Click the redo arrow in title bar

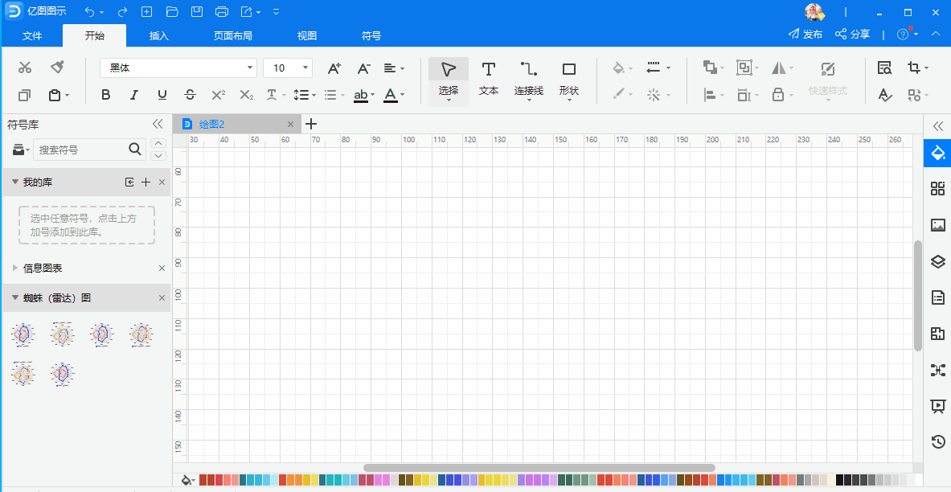[122, 11]
